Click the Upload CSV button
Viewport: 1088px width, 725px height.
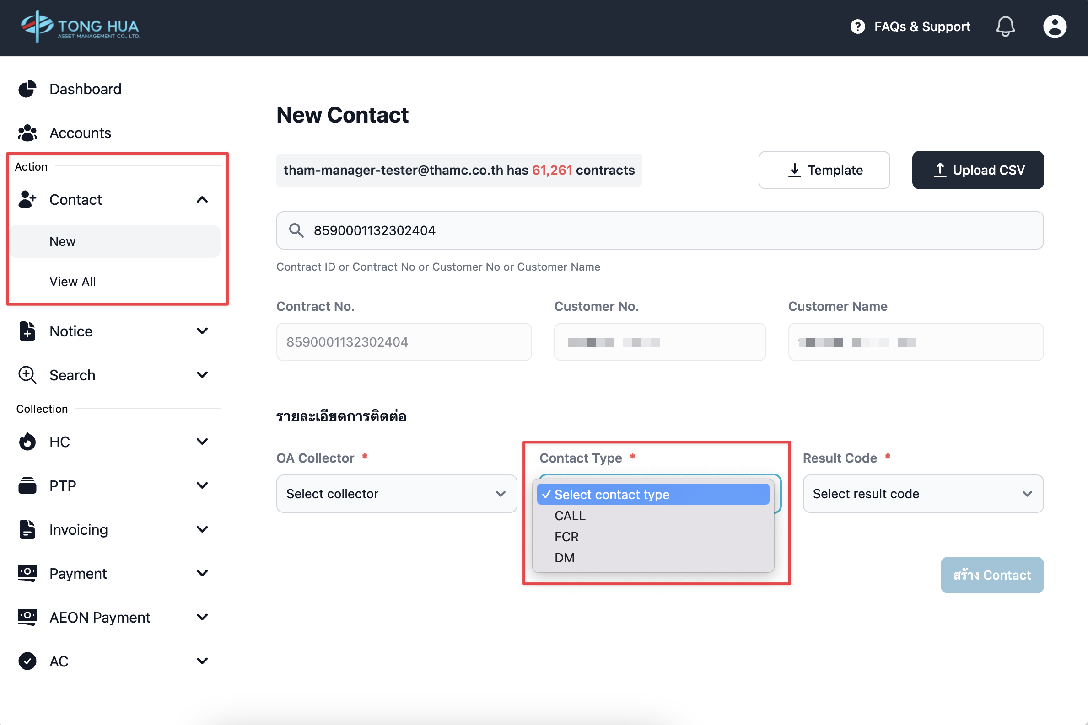pos(977,170)
